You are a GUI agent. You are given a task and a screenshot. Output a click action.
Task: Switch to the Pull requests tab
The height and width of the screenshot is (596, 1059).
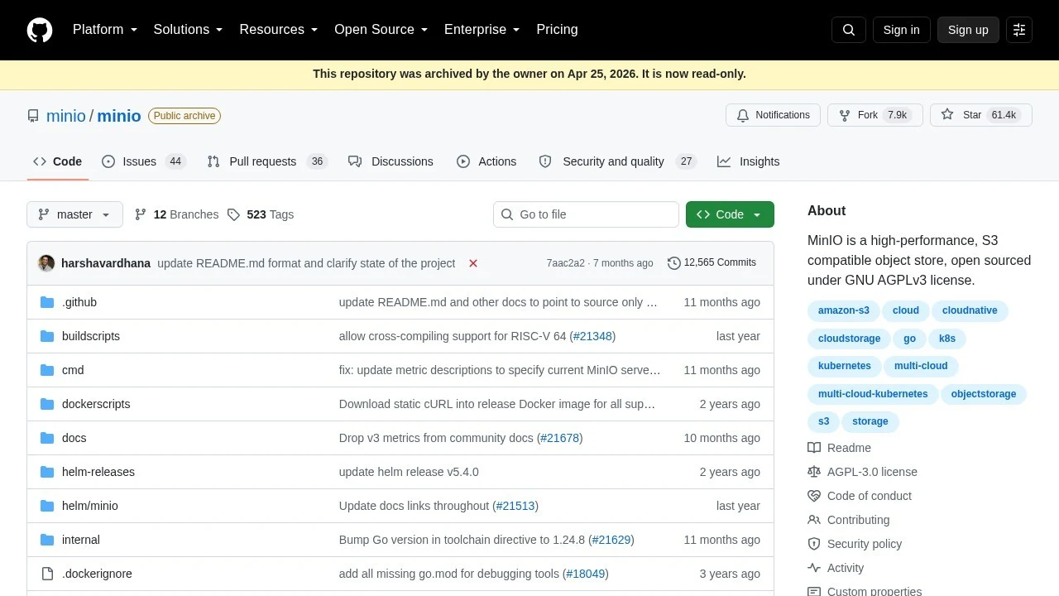click(x=267, y=161)
